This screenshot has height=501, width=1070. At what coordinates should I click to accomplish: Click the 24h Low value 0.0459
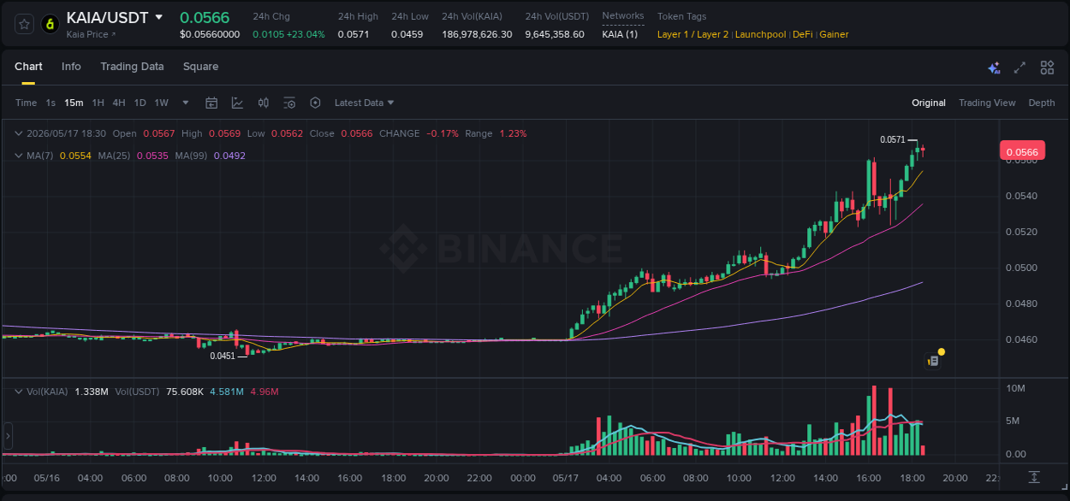[x=407, y=34]
